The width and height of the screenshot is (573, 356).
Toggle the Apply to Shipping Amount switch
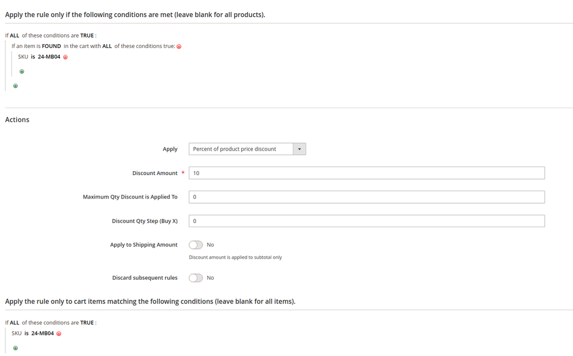pos(196,245)
